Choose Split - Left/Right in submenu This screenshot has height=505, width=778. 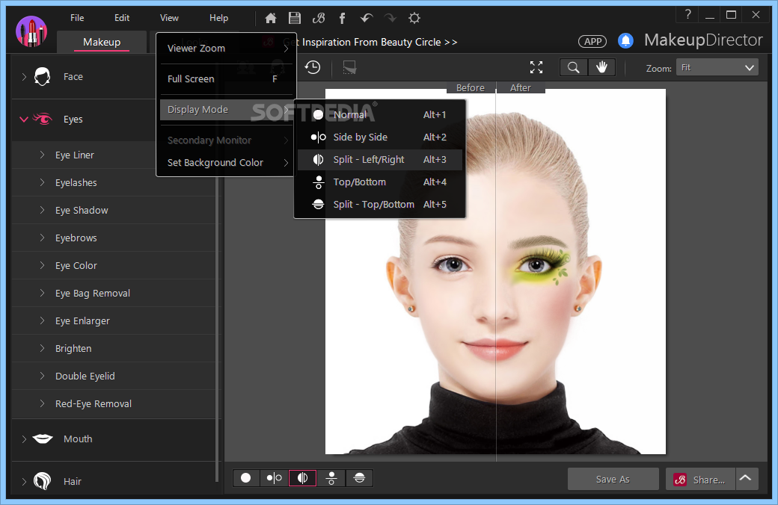click(380, 160)
